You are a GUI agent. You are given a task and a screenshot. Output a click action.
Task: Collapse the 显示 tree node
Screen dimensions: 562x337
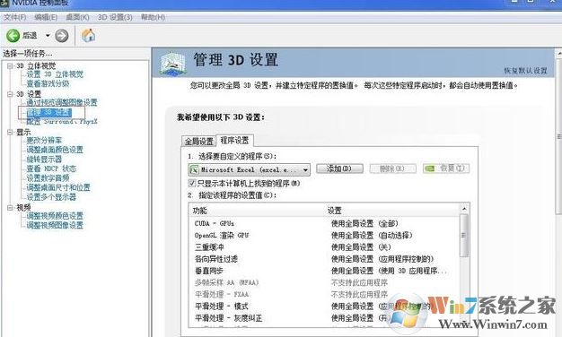coord(10,132)
